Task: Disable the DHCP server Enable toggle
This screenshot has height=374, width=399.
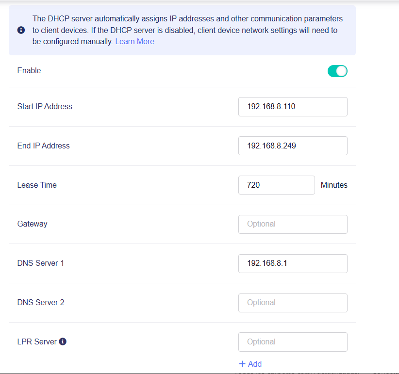Action: (337, 71)
